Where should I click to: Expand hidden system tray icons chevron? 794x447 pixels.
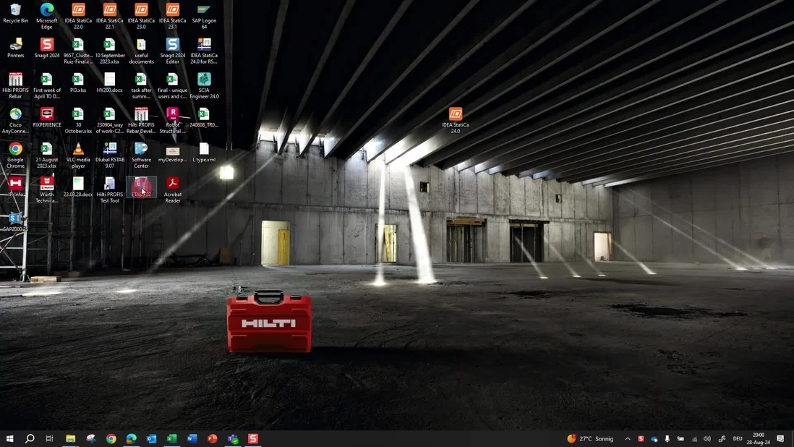click(x=628, y=438)
